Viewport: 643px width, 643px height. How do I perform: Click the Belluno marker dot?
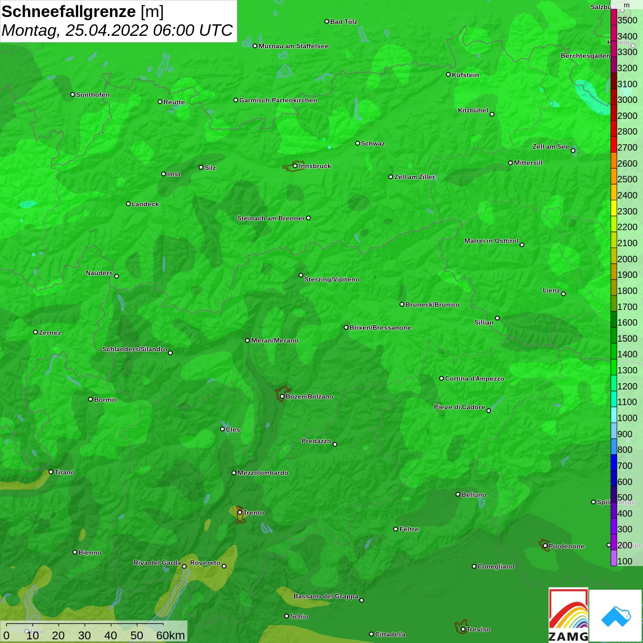point(457,494)
